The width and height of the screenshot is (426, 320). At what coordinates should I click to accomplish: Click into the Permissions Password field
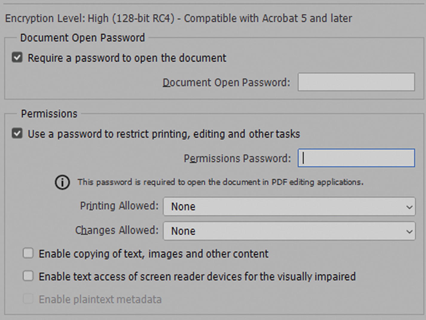356,158
